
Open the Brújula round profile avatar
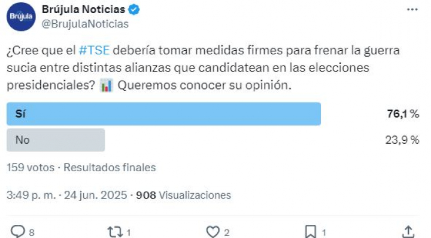[x=21, y=17]
